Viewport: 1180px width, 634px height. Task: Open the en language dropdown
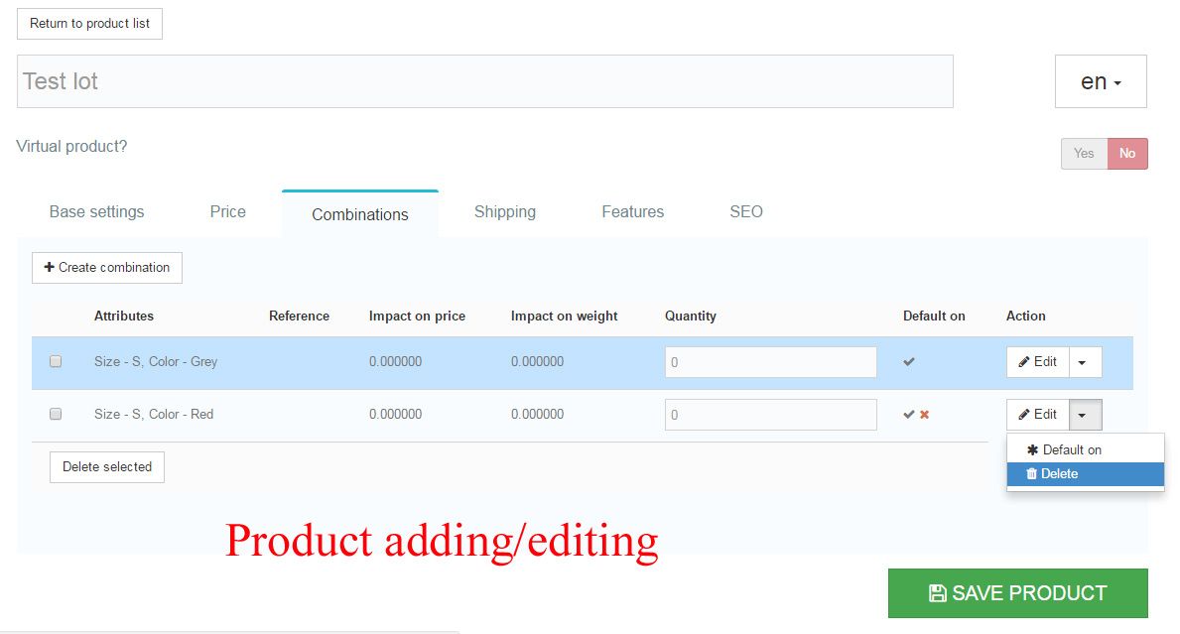1101,82
